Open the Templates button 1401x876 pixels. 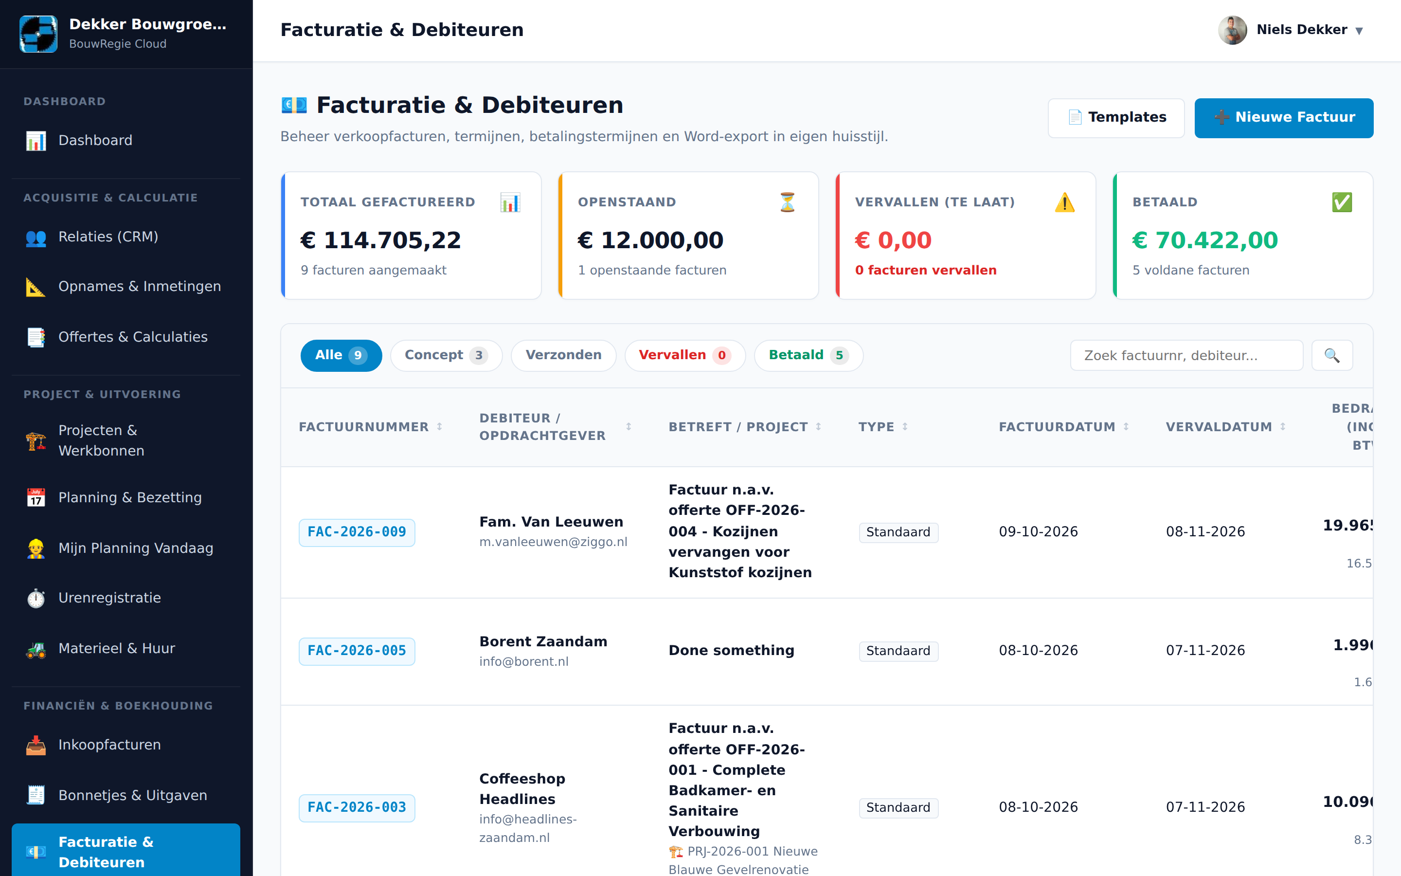1115,118
